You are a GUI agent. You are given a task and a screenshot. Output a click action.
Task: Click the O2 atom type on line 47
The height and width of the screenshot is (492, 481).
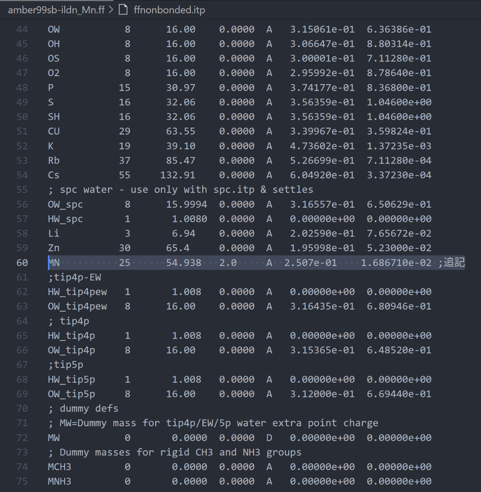click(54, 73)
